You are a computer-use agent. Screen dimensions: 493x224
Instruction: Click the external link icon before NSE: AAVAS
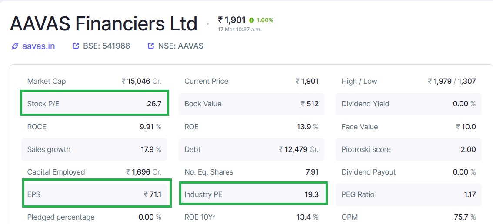pyautogui.click(x=150, y=46)
